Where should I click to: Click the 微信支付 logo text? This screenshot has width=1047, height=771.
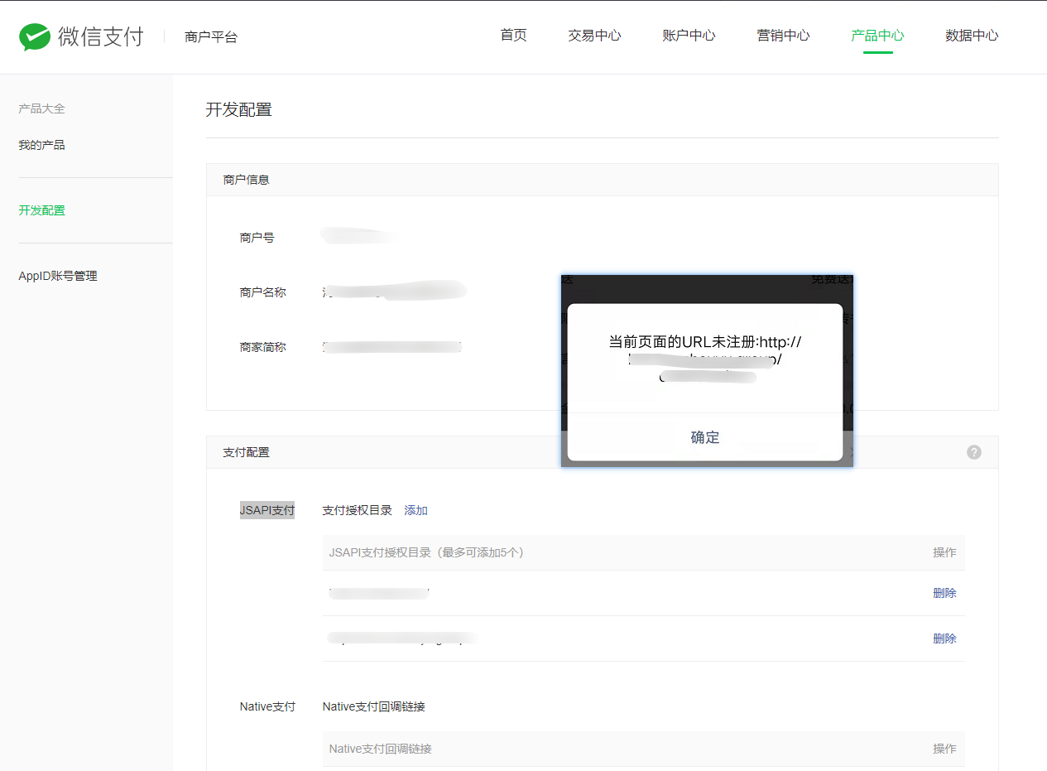[x=101, y=36]
